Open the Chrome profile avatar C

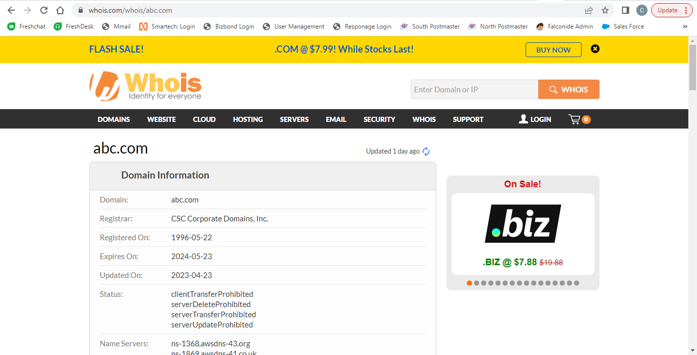(642, 10)
